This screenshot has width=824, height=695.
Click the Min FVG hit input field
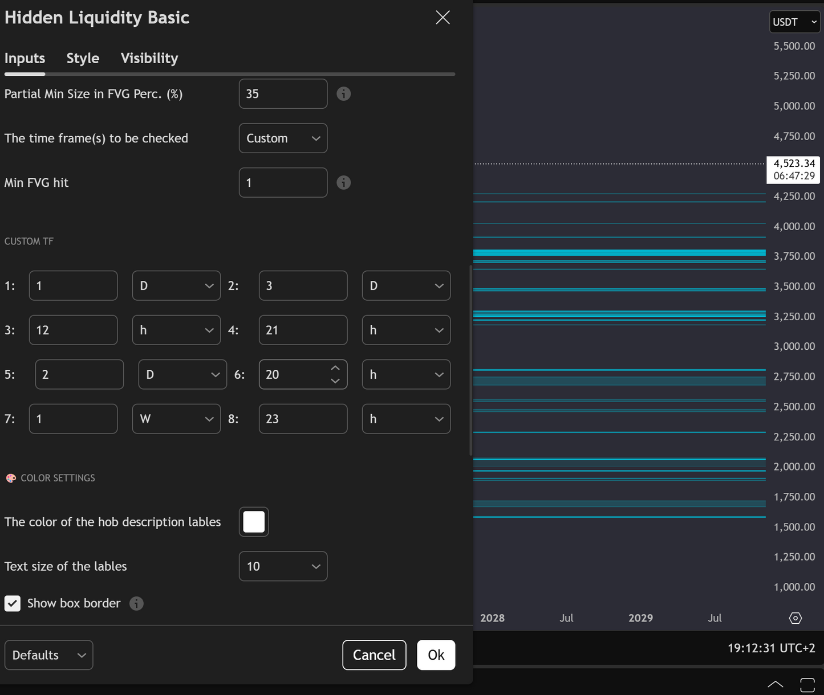click(283, 183)
